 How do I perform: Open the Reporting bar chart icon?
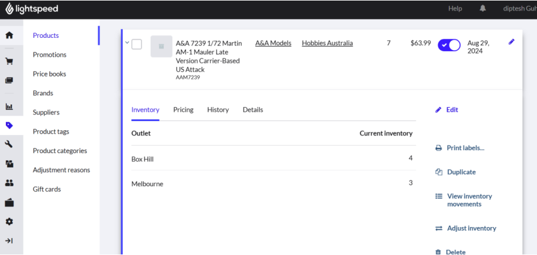coord(9,107)
